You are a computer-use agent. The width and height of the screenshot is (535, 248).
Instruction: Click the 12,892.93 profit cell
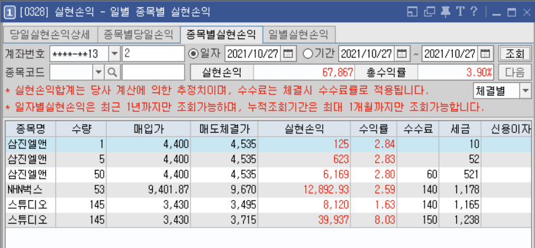click(x=305, y=189)
